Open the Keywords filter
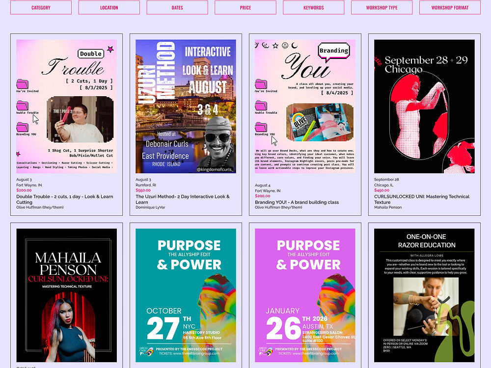The width and height of the screenshot is (491, 368). click(x=313, y=7)
